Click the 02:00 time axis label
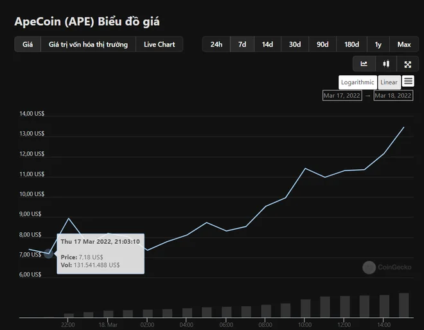The image size is (424, 330). pos(147,325)
